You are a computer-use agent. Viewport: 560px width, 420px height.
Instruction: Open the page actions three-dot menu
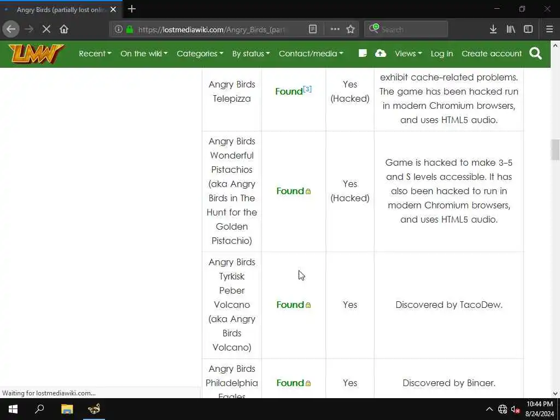tap(335, 30)
